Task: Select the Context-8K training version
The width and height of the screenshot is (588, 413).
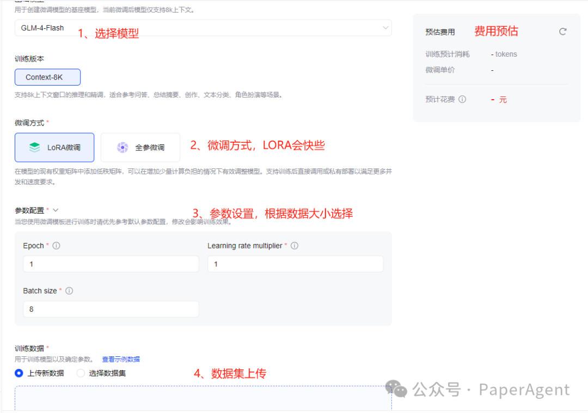Action: point(47,77)
